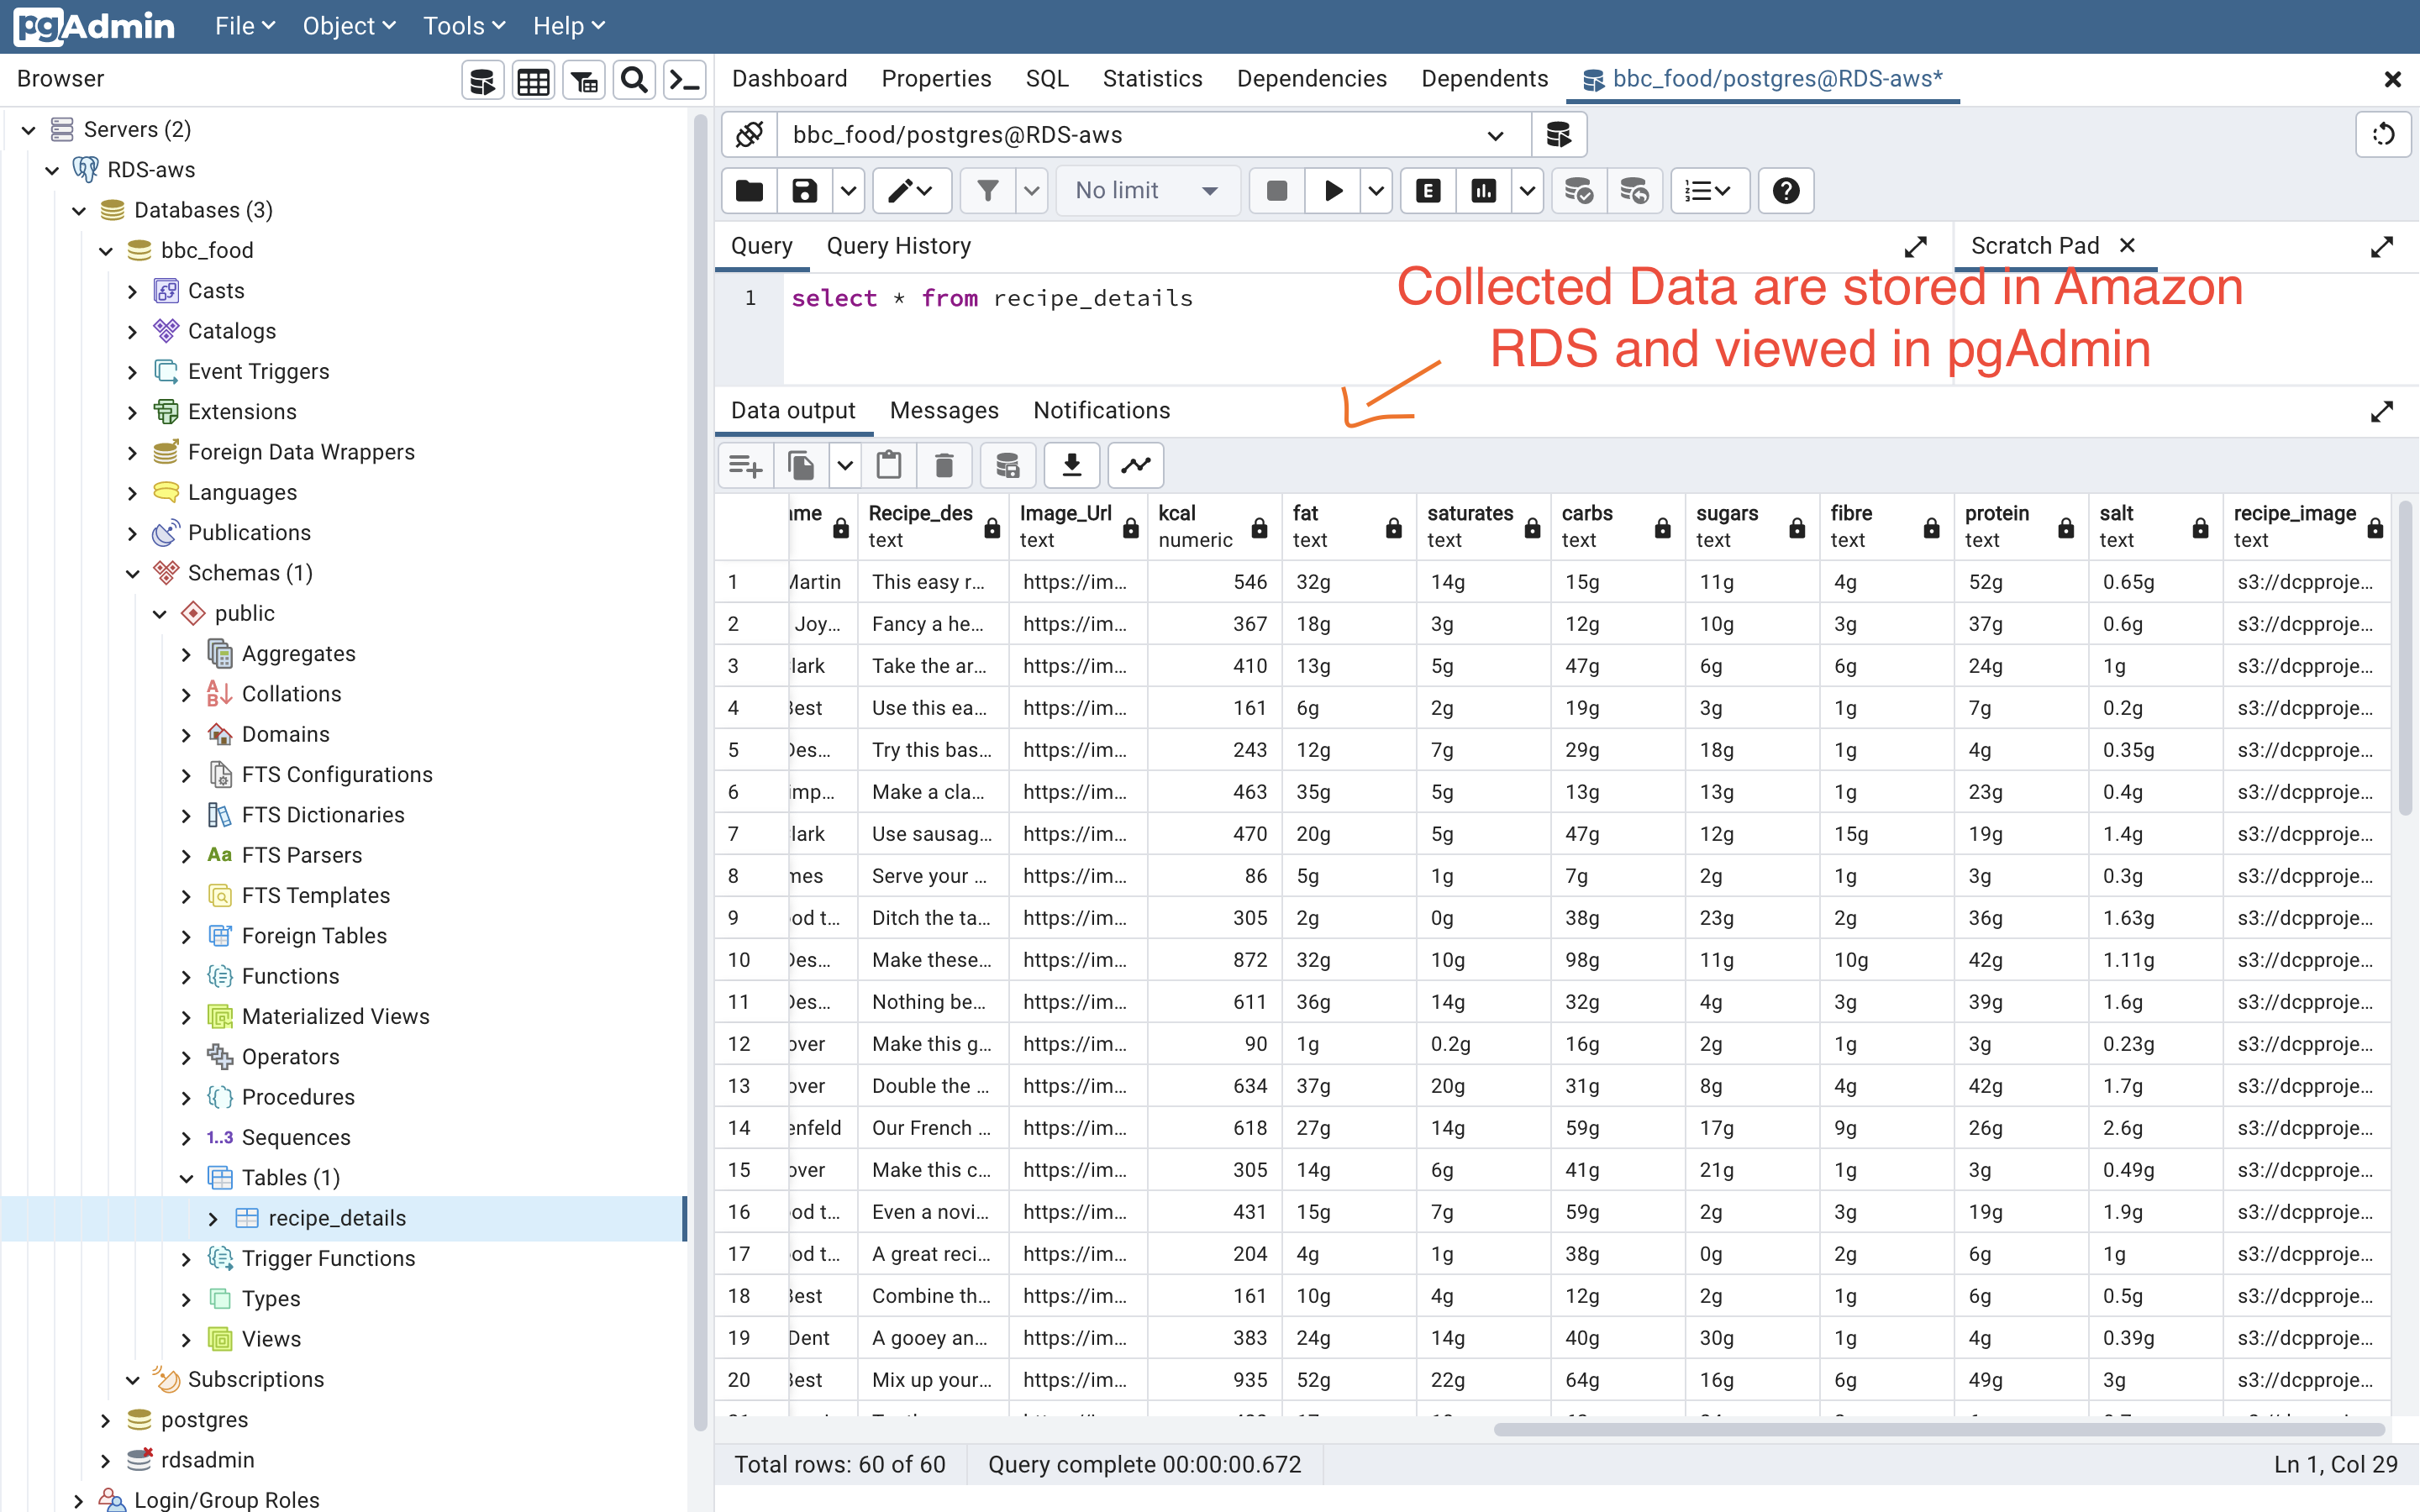This screenshot has height=1512, width=2420.
Task: Open PSQL tool in Browser toolbar
Action: coord(685,80)
